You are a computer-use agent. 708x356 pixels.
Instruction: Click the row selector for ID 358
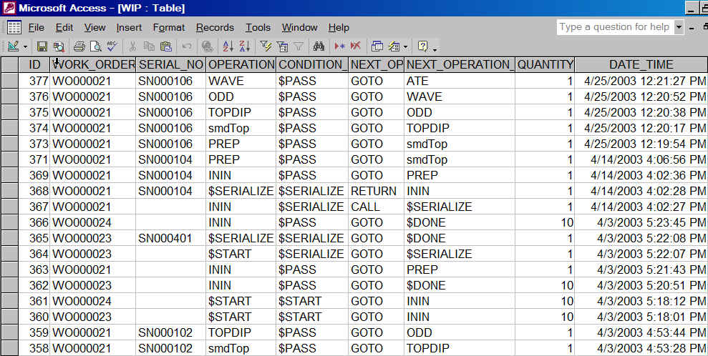(x=9, y=348)
